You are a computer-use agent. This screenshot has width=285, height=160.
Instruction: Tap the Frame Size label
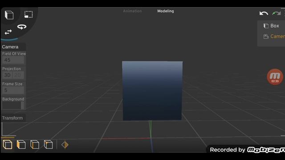[12, 84]
